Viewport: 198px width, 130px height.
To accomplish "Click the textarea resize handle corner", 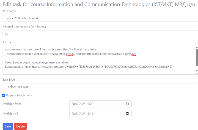I will tap(197, 73).
